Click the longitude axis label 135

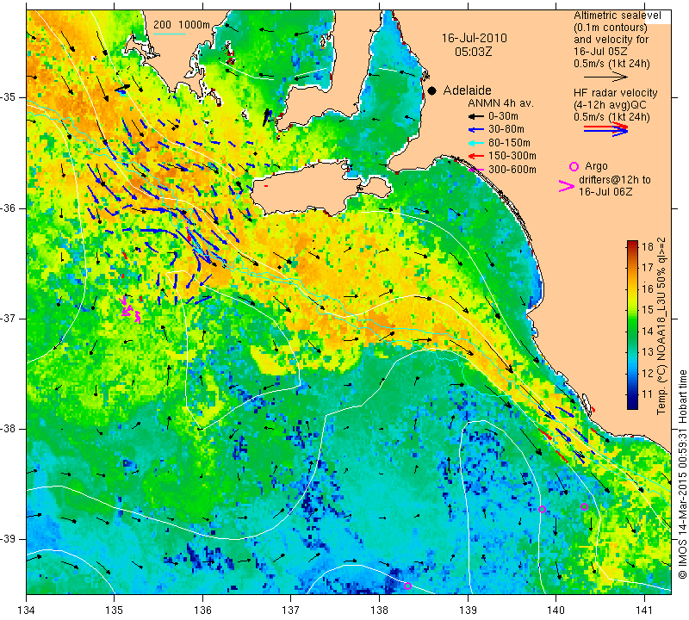pyautogui.click(x=115, y=611)
